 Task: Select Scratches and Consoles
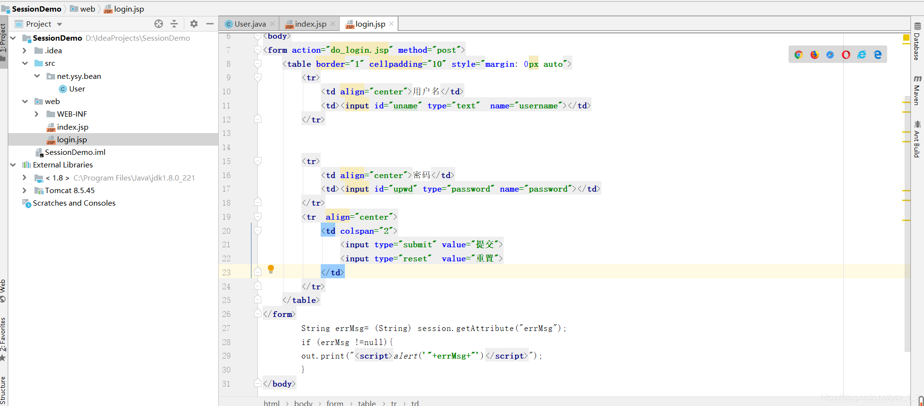[74, 203]
